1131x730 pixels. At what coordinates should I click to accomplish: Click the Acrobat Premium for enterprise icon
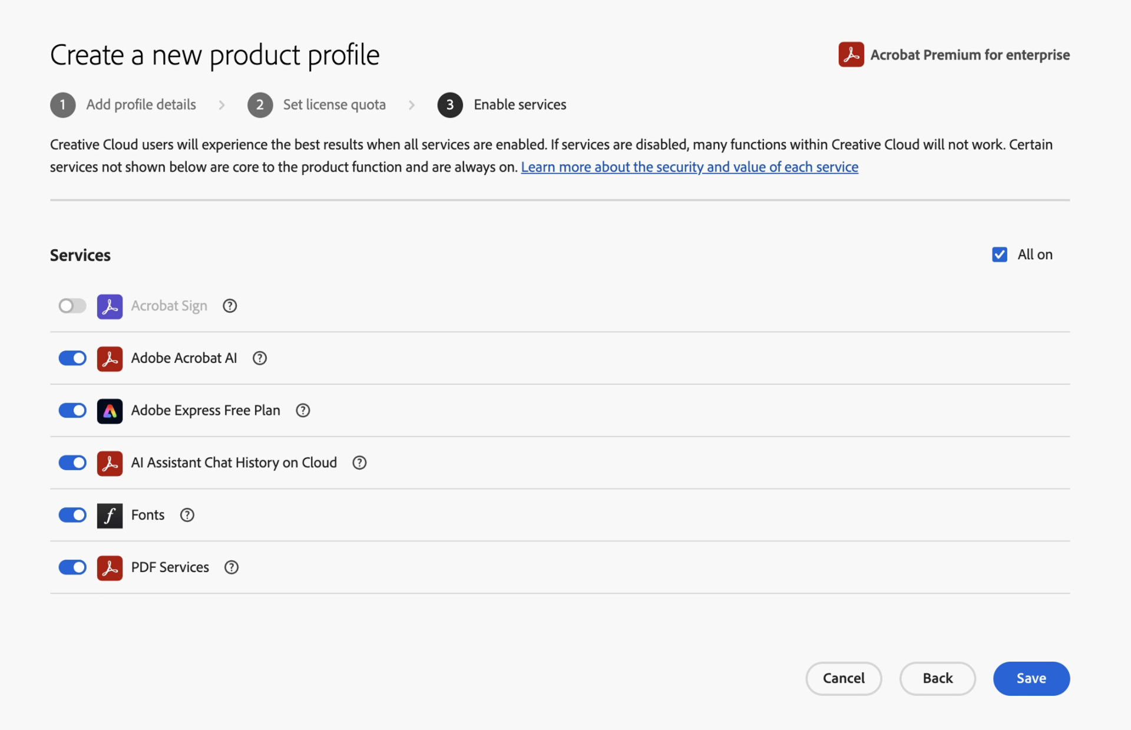(851, 54)
